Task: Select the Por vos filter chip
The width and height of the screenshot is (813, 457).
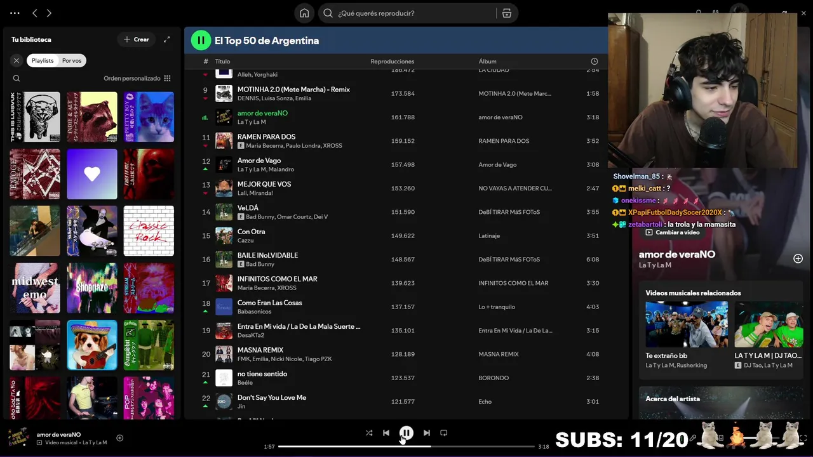Action: point(72,60)
